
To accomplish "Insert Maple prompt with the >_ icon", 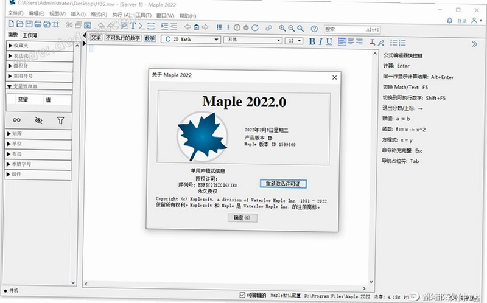I will click(142, 26).
